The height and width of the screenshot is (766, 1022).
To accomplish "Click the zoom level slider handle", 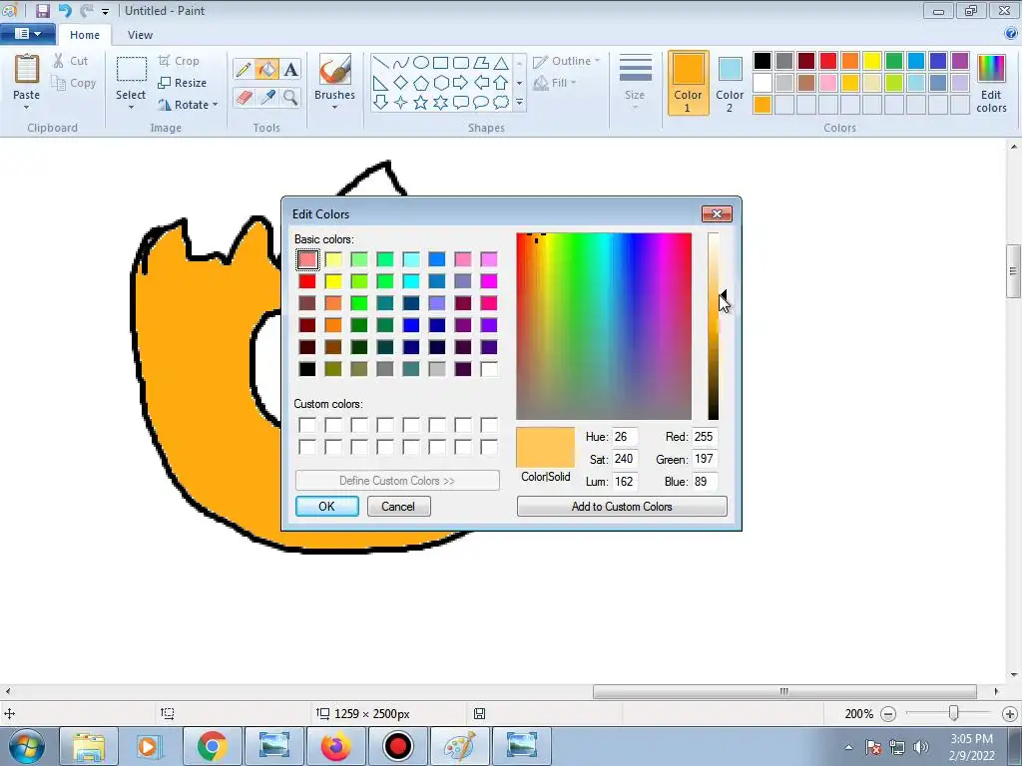I will pyautogui.click(x=953, y=713).
